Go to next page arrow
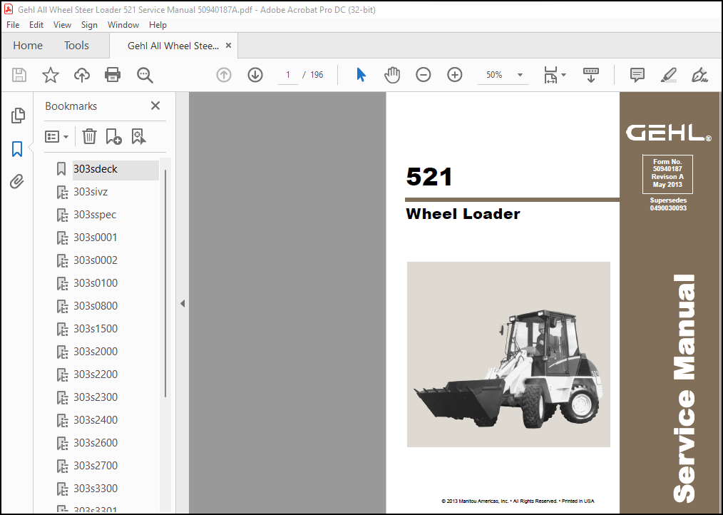The width and height of the screenshot is (723, 515). (x=255, y=75)
